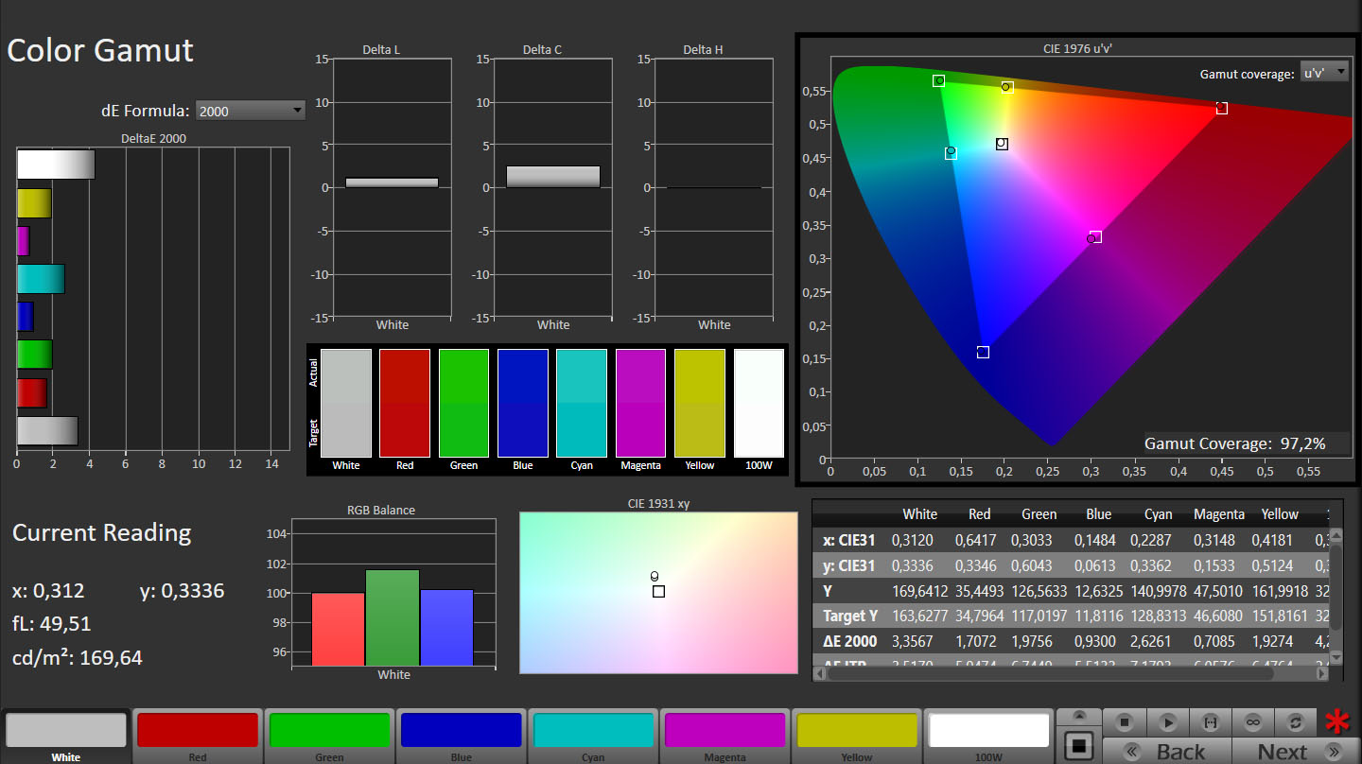Select the Red swatch in bottom strip
Viewport: 1362px width, 764px height.
pyautogui.click(x=198, y=731)
